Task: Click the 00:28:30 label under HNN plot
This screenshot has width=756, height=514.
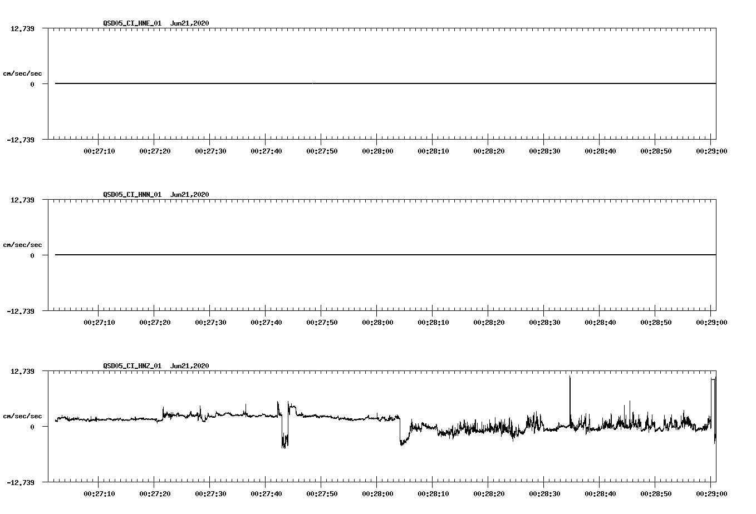Action: 545,322
